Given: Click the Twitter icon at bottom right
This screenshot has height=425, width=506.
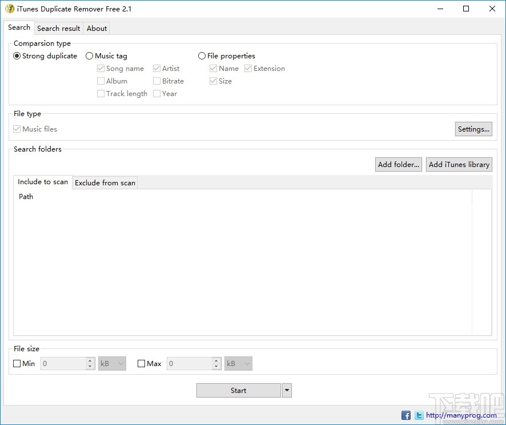Looking at the screenshot, I should (419, 415).
